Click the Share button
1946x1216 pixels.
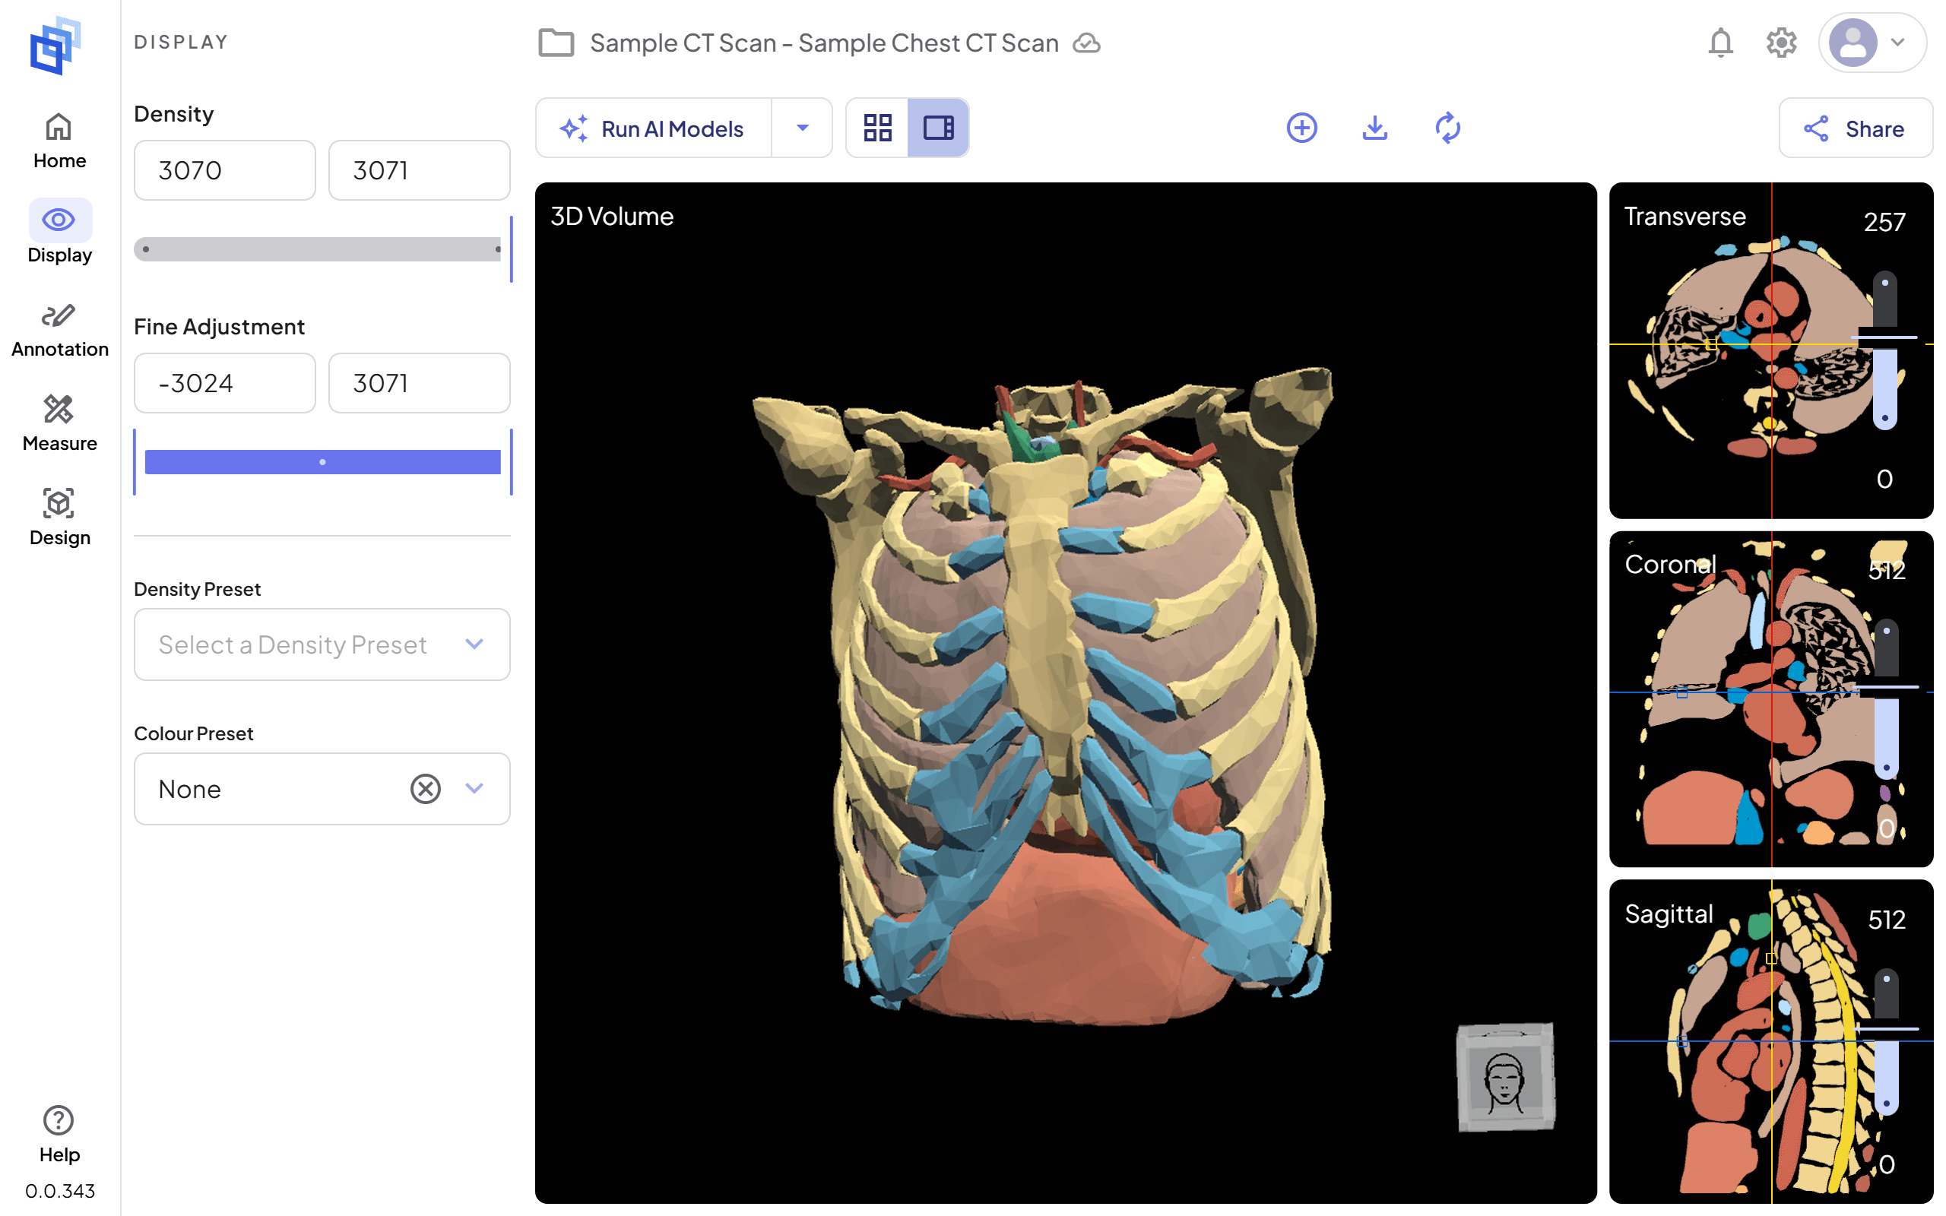tap(1856, 128)
